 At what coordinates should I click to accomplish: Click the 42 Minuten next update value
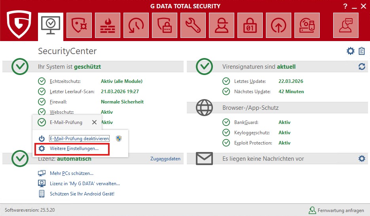pyautogui.click(x=291, y=92)
